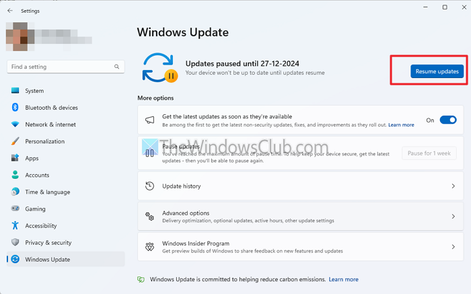Click the Accounts person icon
The image size is (471, 294).
[x=15, y=174]
